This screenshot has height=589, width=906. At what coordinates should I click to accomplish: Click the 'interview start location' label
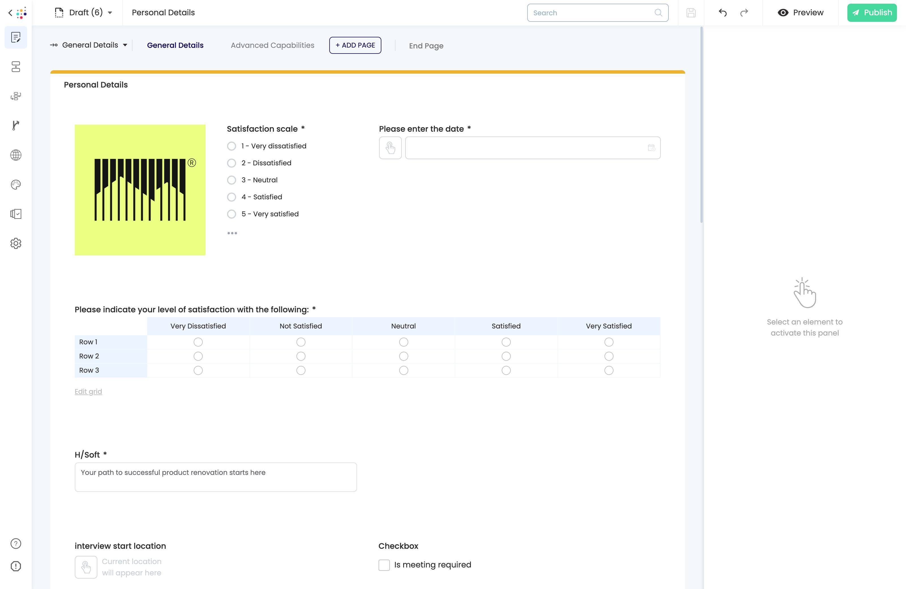pyautogui.click(x=120, y=546)
